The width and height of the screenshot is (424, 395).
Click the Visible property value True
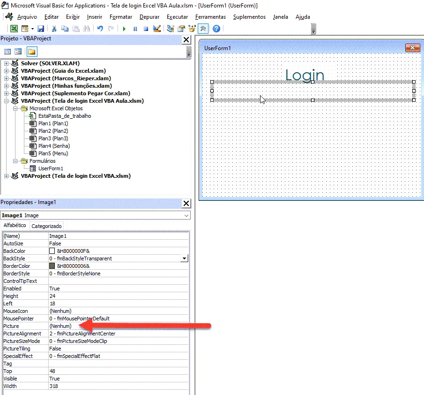[x=119, y=379]
